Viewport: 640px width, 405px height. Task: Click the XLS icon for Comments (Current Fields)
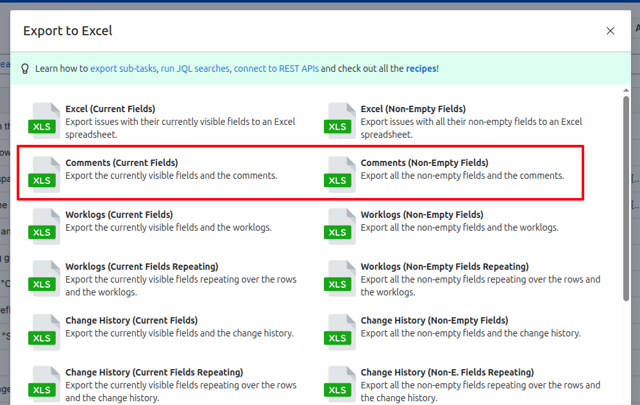pyautogui.click(x=44, y=173)
